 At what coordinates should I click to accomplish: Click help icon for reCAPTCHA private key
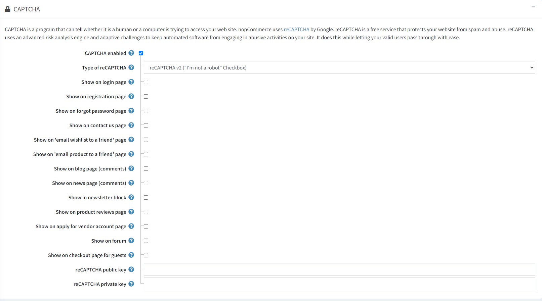click(x=131, y=284)
